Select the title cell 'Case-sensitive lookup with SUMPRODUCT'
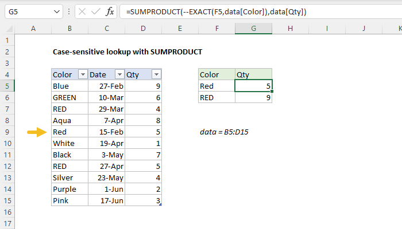Viewport: 402px width, 229px height. [127, 52]
